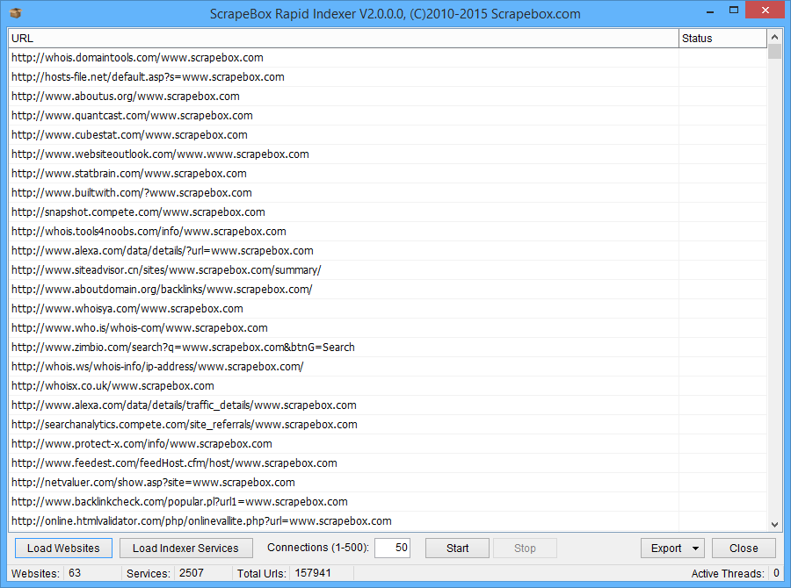Screen dimensions: 791x588
Task: Click the ScrapeBox app icon in title bar
Action: click(15, 13)
